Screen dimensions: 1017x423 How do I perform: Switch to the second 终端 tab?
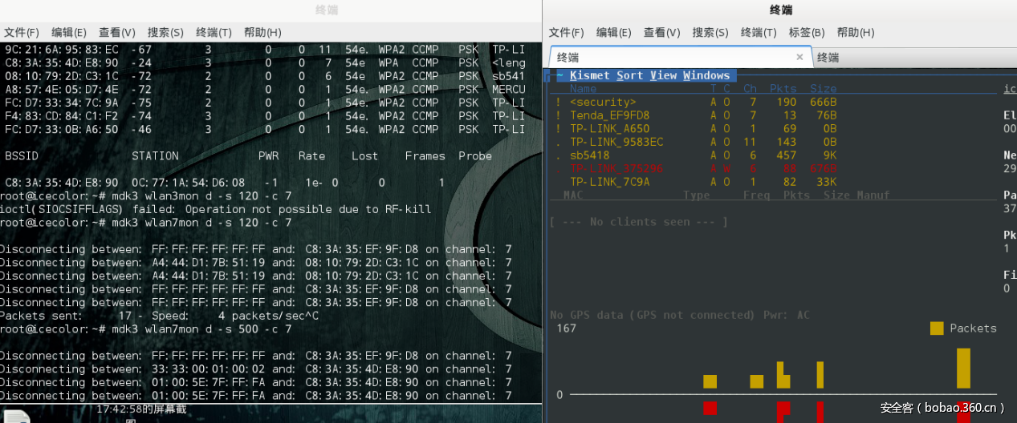click(828, 58)
